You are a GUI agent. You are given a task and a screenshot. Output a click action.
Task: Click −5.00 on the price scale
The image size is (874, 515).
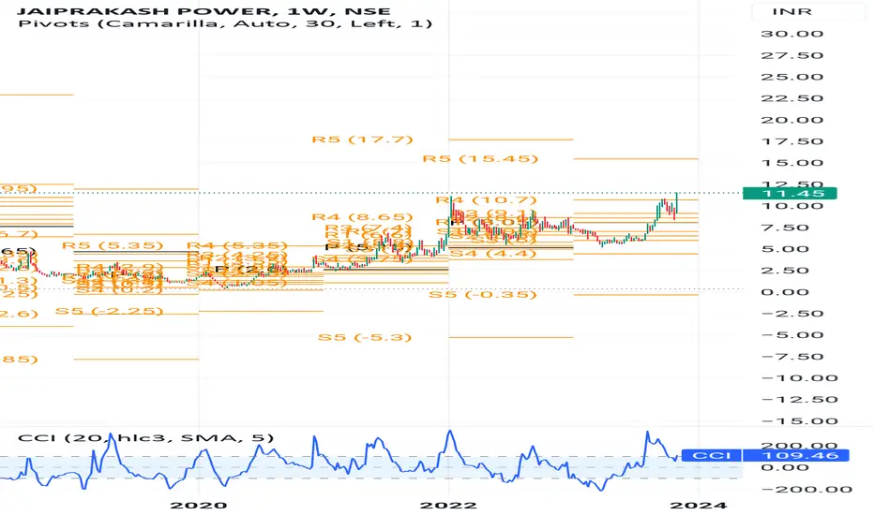[792, 335]
